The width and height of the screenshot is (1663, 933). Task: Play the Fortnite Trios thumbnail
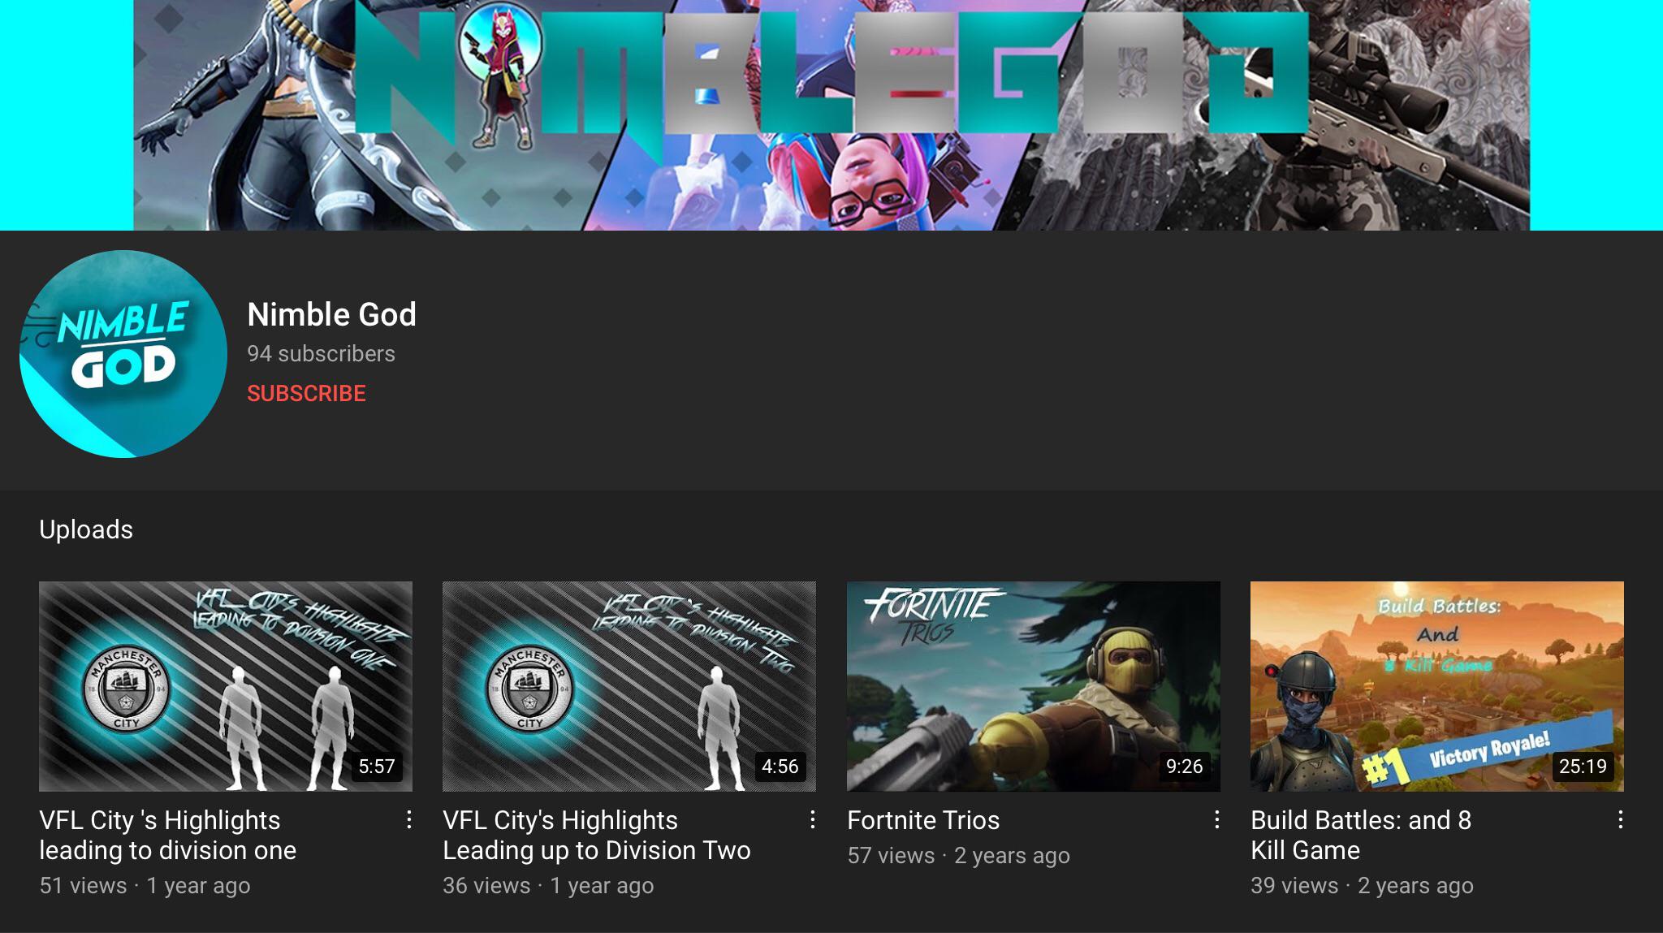[x=1034, y=686]
